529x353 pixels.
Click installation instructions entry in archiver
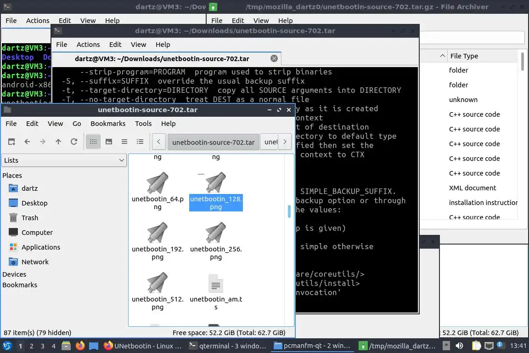pos(483,203)
